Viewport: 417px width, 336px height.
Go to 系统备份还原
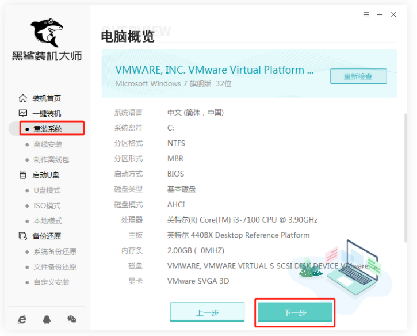click(55, 251)
